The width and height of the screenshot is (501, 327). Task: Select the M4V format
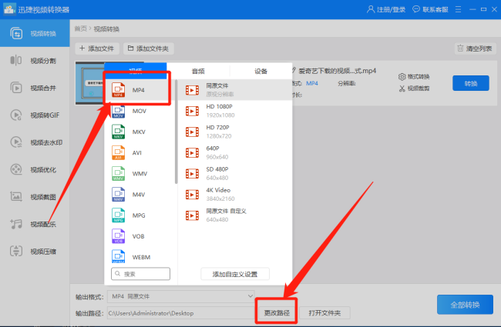click(x=139, y=195)
